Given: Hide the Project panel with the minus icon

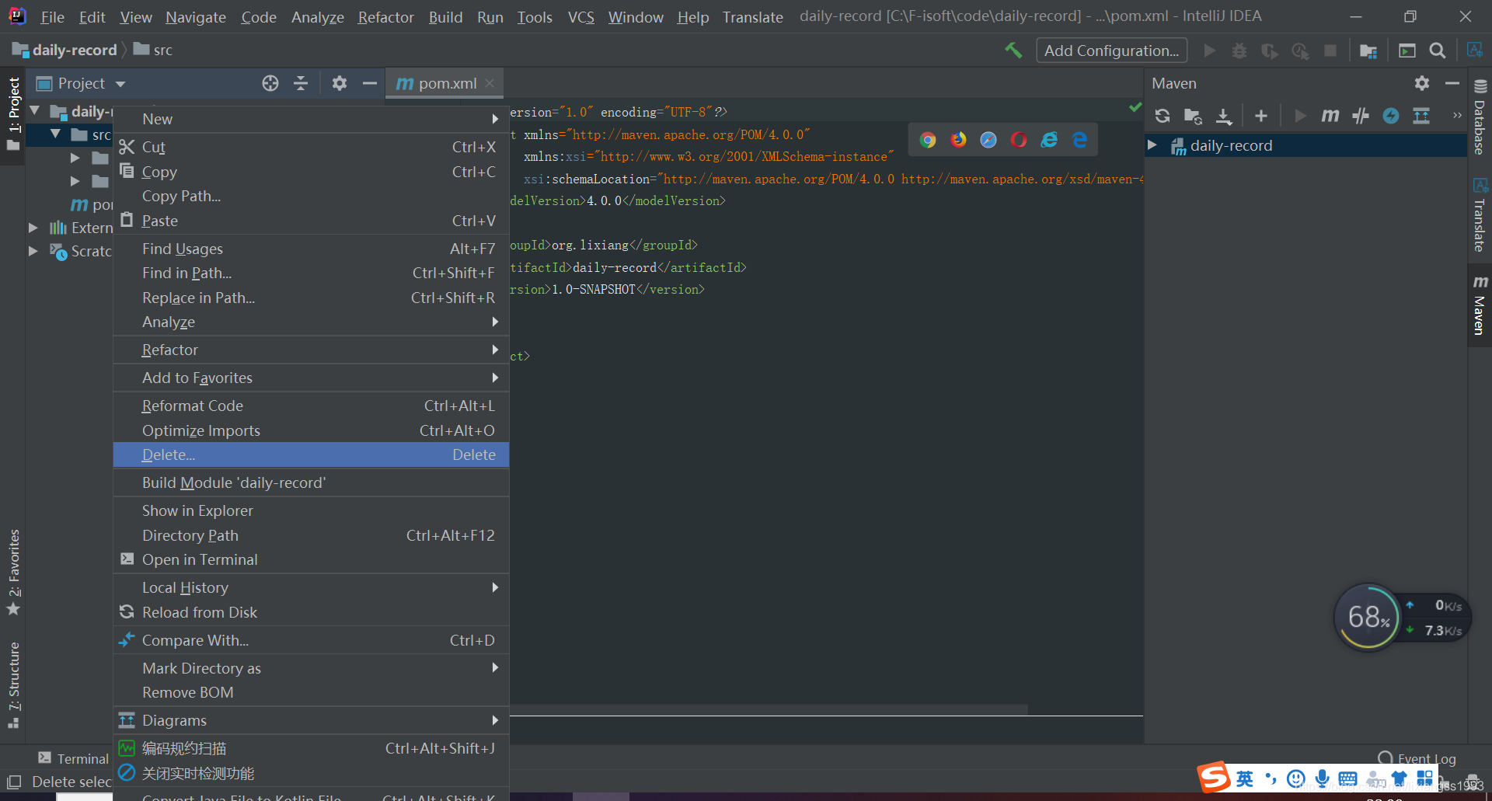Looking at the screenshot, I should (369, 83).
